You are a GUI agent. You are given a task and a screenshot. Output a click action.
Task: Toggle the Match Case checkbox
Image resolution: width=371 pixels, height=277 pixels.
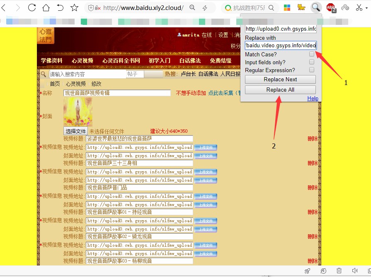click(x=312, y=54)
